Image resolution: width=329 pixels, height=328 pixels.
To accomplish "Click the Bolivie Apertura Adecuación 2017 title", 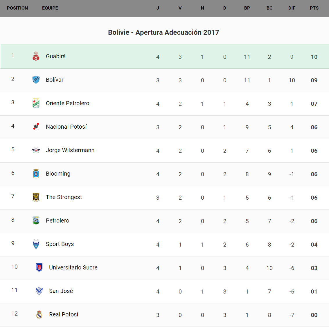I will (163, 32).
